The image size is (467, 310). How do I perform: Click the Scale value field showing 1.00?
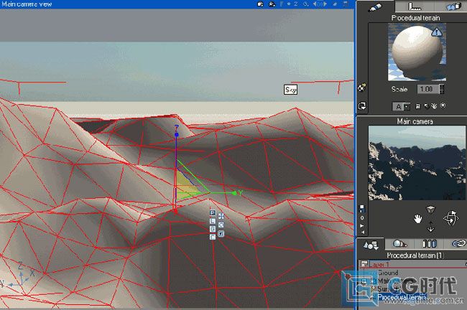[x=427, y=89]
